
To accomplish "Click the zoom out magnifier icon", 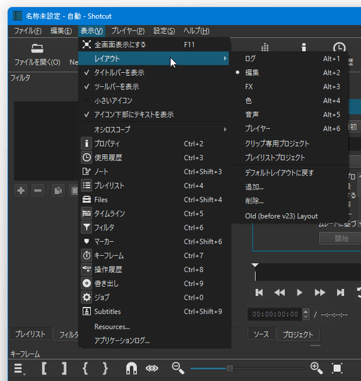I will pos(178,368).
